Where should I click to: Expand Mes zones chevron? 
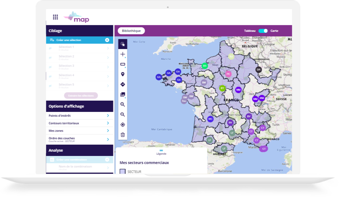click(108, 131)
